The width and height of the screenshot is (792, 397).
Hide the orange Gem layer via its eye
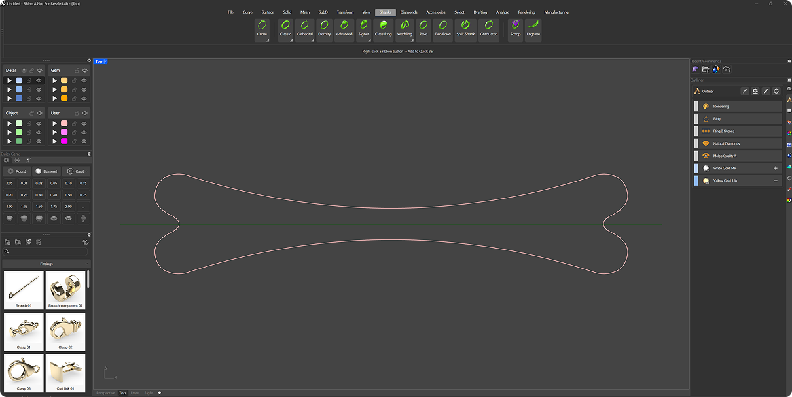click(83, 98)
